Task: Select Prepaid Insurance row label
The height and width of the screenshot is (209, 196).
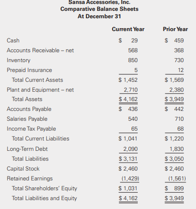Action: (29, 70)
